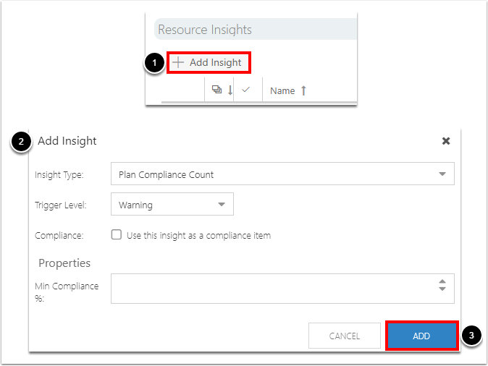Click the Name column header
Image resolution: width=488 pixels, height=366 pixels.
point(282,91)
